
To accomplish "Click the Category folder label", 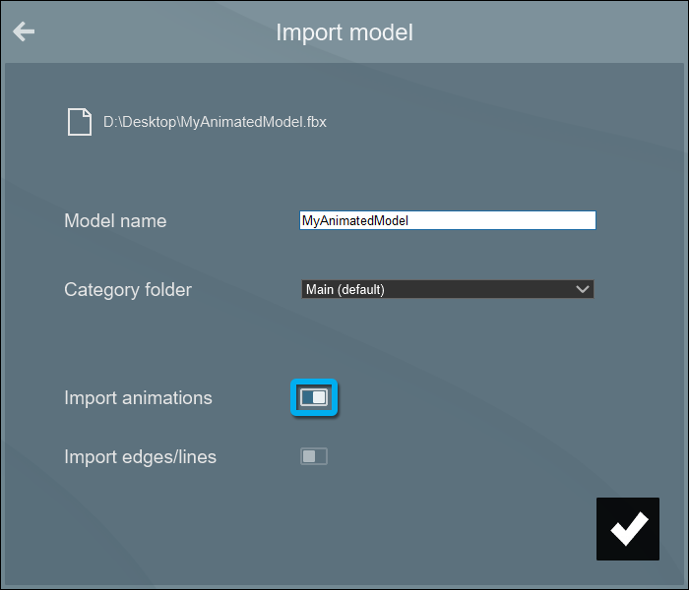I will [128, 290].
